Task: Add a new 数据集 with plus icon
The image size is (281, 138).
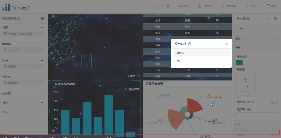Action: click(x=42, y=44)
